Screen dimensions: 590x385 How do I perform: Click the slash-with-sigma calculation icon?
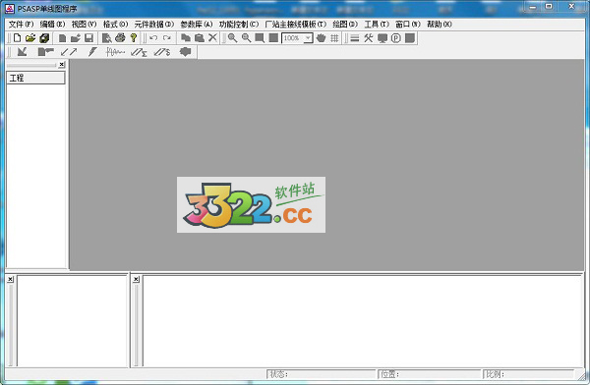pyautogui.click(x=139, y=52)
